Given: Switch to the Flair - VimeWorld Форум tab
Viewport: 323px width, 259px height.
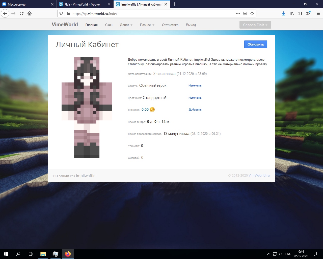Looking at the screenshot, I should (85, 4).
